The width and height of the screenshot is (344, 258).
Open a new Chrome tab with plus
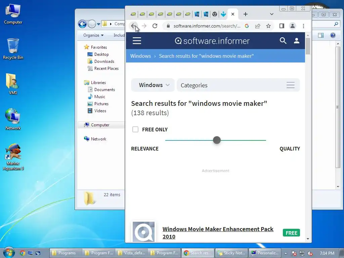coord(246,14)
